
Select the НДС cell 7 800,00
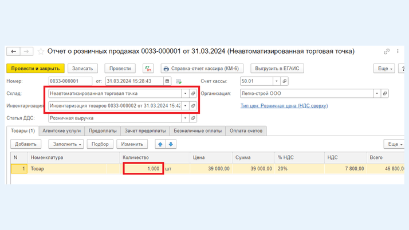coord(345,169)
